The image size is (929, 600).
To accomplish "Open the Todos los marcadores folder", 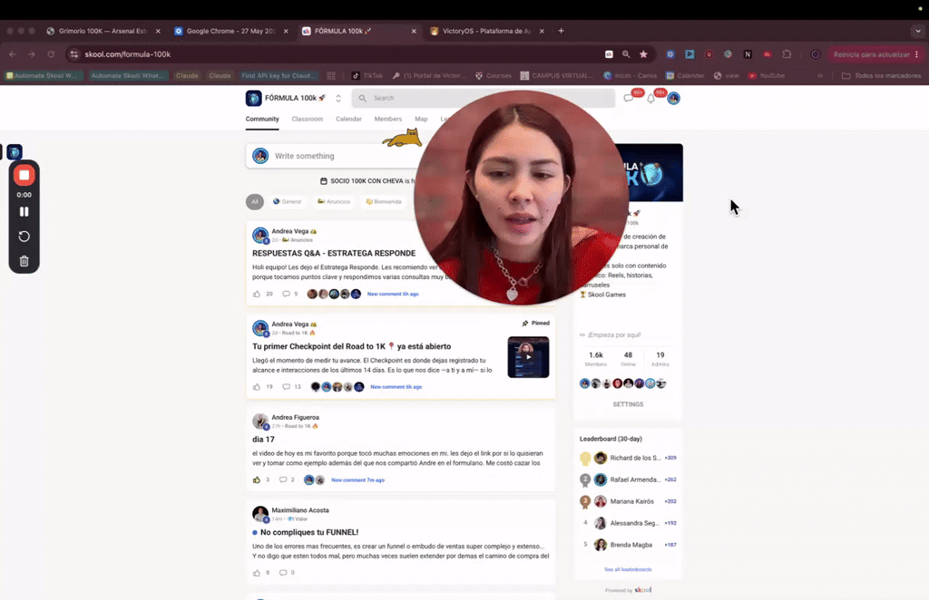I will click(x=882, y=76).
